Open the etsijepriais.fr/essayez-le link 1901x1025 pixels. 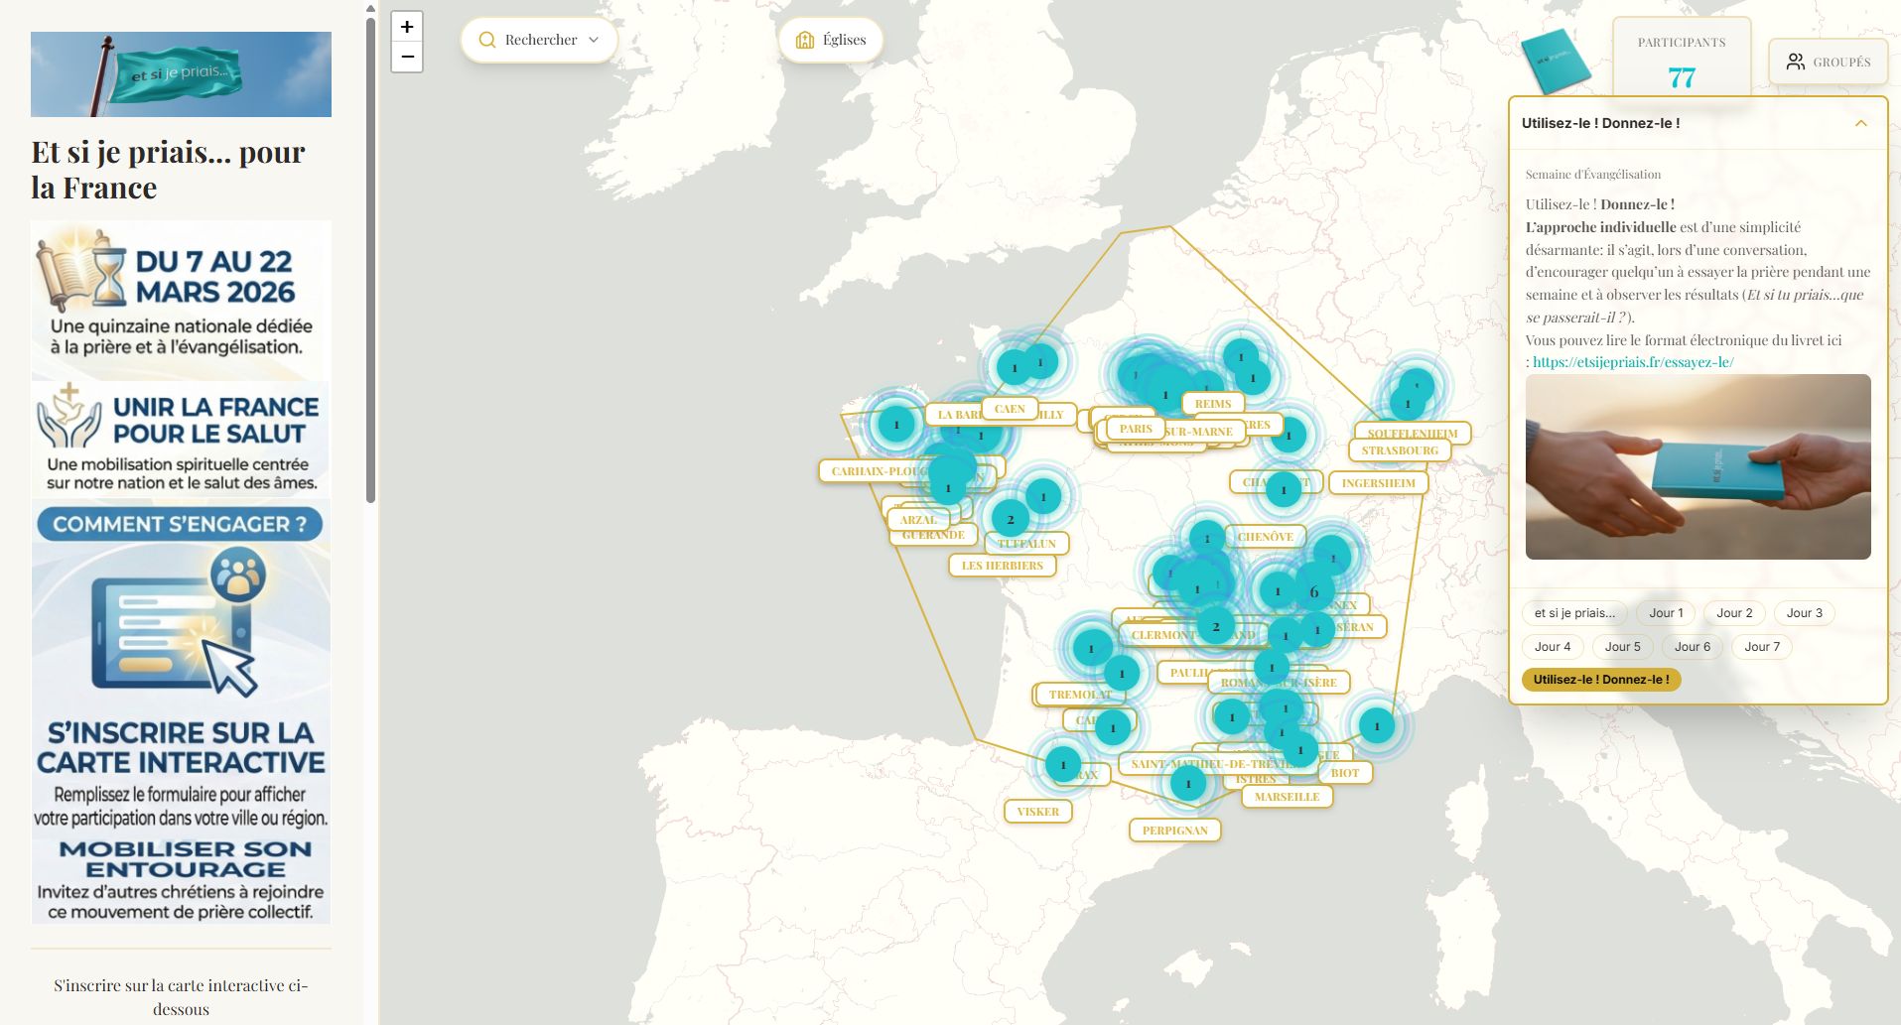coord(1633,362)
